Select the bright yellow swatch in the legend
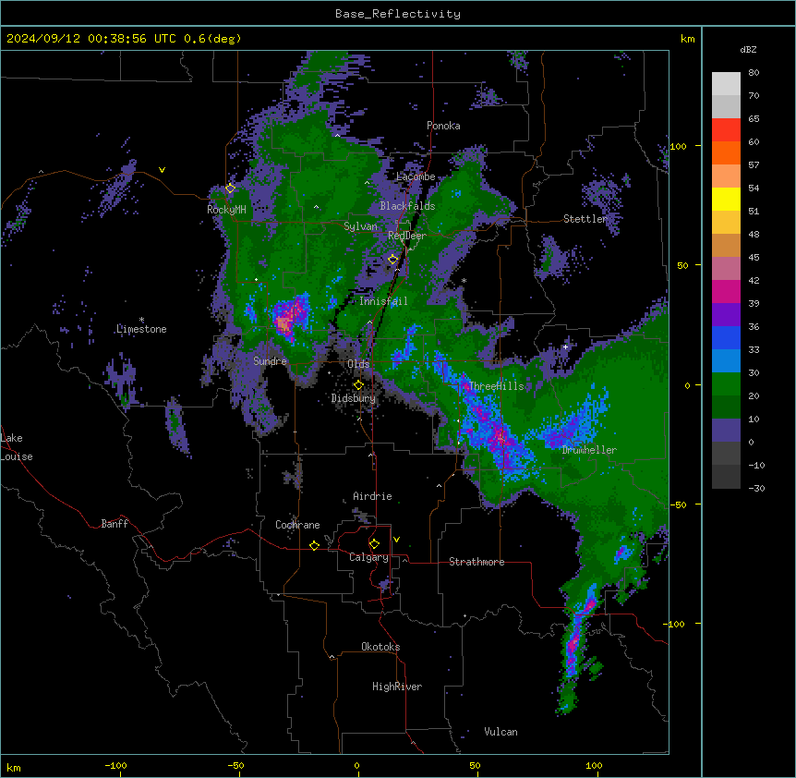This screenshot has height=778, width=796. [x=726, y=199]
